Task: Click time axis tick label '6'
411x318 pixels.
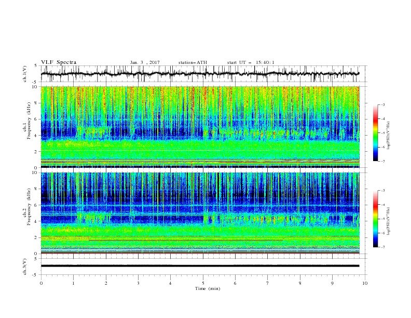Action: click(x=235, y=283)
